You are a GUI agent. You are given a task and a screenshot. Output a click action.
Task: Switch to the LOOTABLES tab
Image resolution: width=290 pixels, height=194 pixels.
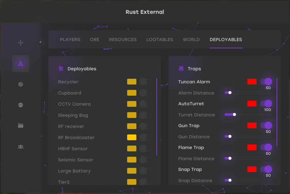[x=160, y=40]
